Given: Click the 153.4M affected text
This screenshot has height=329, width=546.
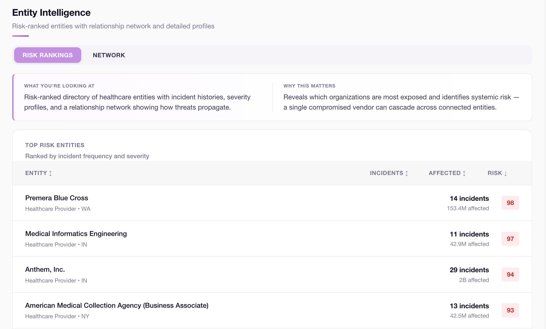Looking at the screenshot, I should [468, 208].
